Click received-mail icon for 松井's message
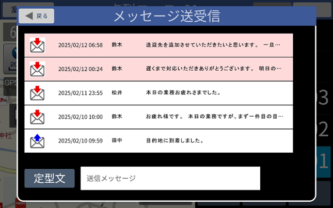333x208 pixels. [x=37, y=93]
